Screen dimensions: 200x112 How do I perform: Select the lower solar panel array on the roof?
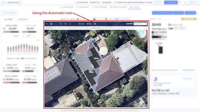tap(90, 77)
